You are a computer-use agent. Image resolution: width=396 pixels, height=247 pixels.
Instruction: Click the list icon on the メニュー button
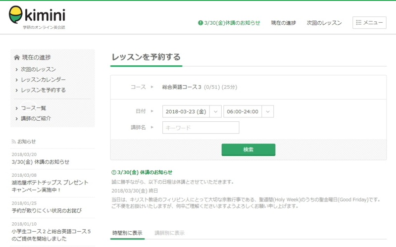[358, 22]
